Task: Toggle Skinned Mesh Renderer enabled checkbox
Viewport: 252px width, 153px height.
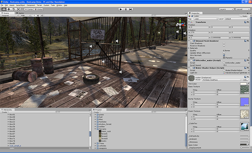Action: click(194, 41)
